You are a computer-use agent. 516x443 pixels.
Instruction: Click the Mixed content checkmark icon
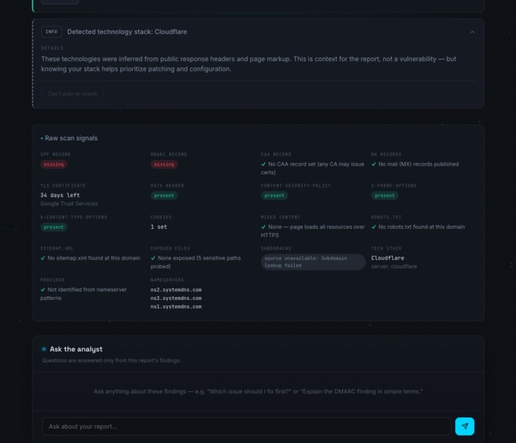coord(263,227)
